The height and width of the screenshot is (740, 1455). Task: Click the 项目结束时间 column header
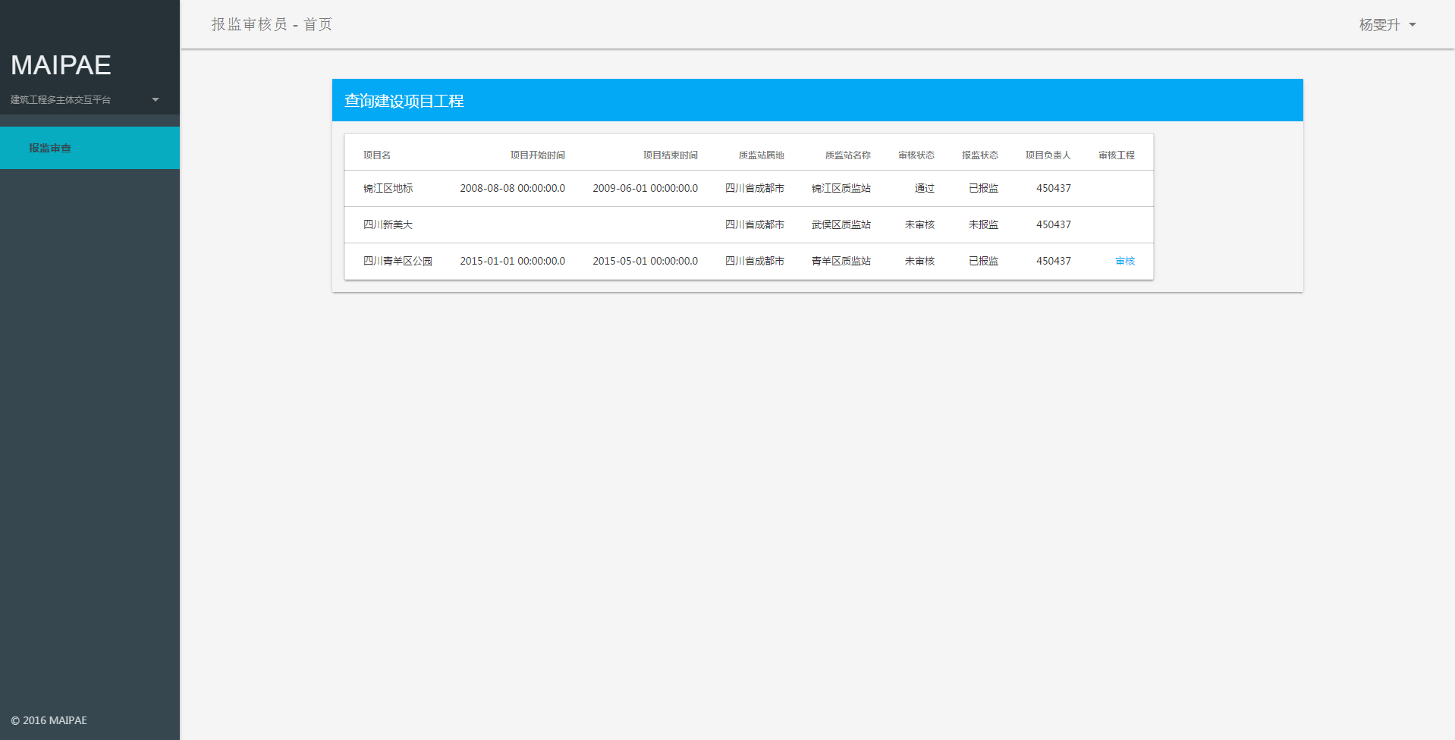click(670, 155)
